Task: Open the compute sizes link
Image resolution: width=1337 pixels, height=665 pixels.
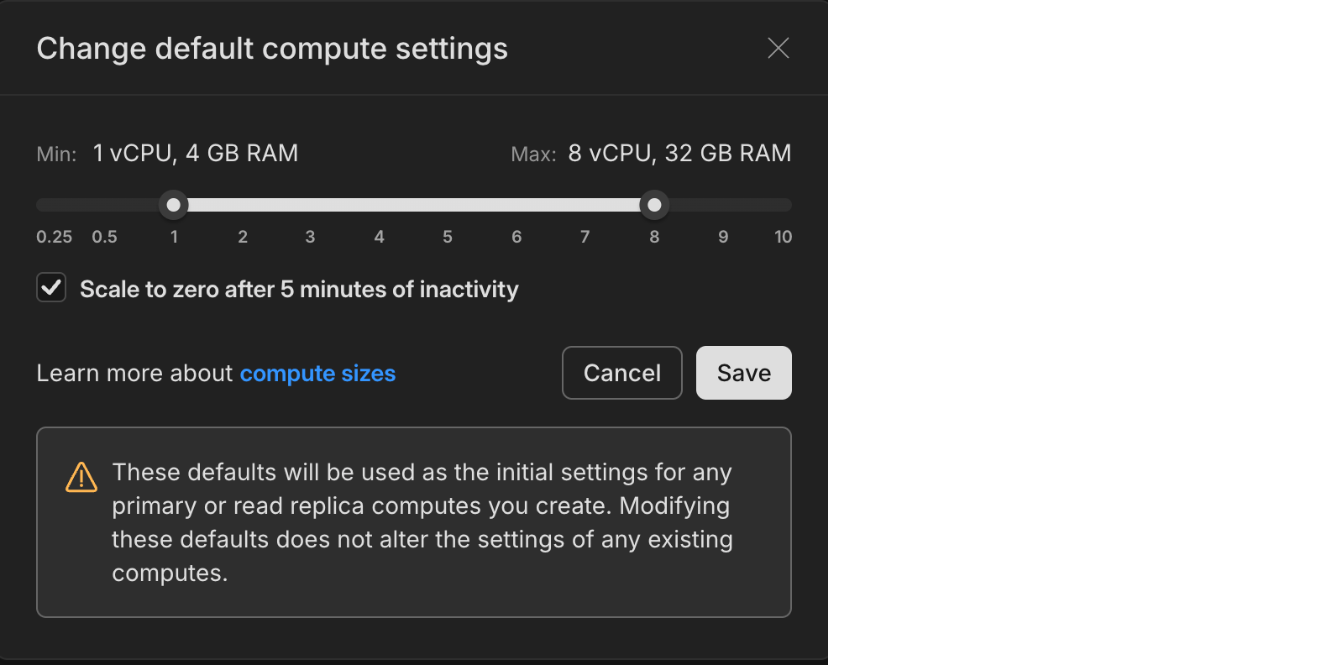Action: click(317, 373)
